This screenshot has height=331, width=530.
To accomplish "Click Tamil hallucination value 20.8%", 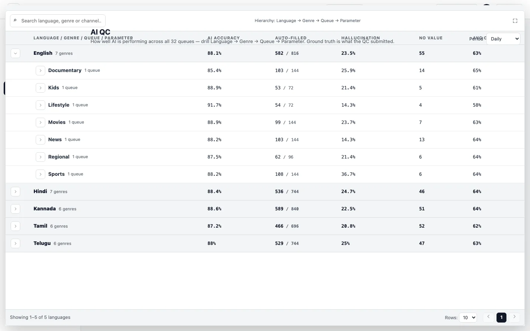I will click(348, 226).
